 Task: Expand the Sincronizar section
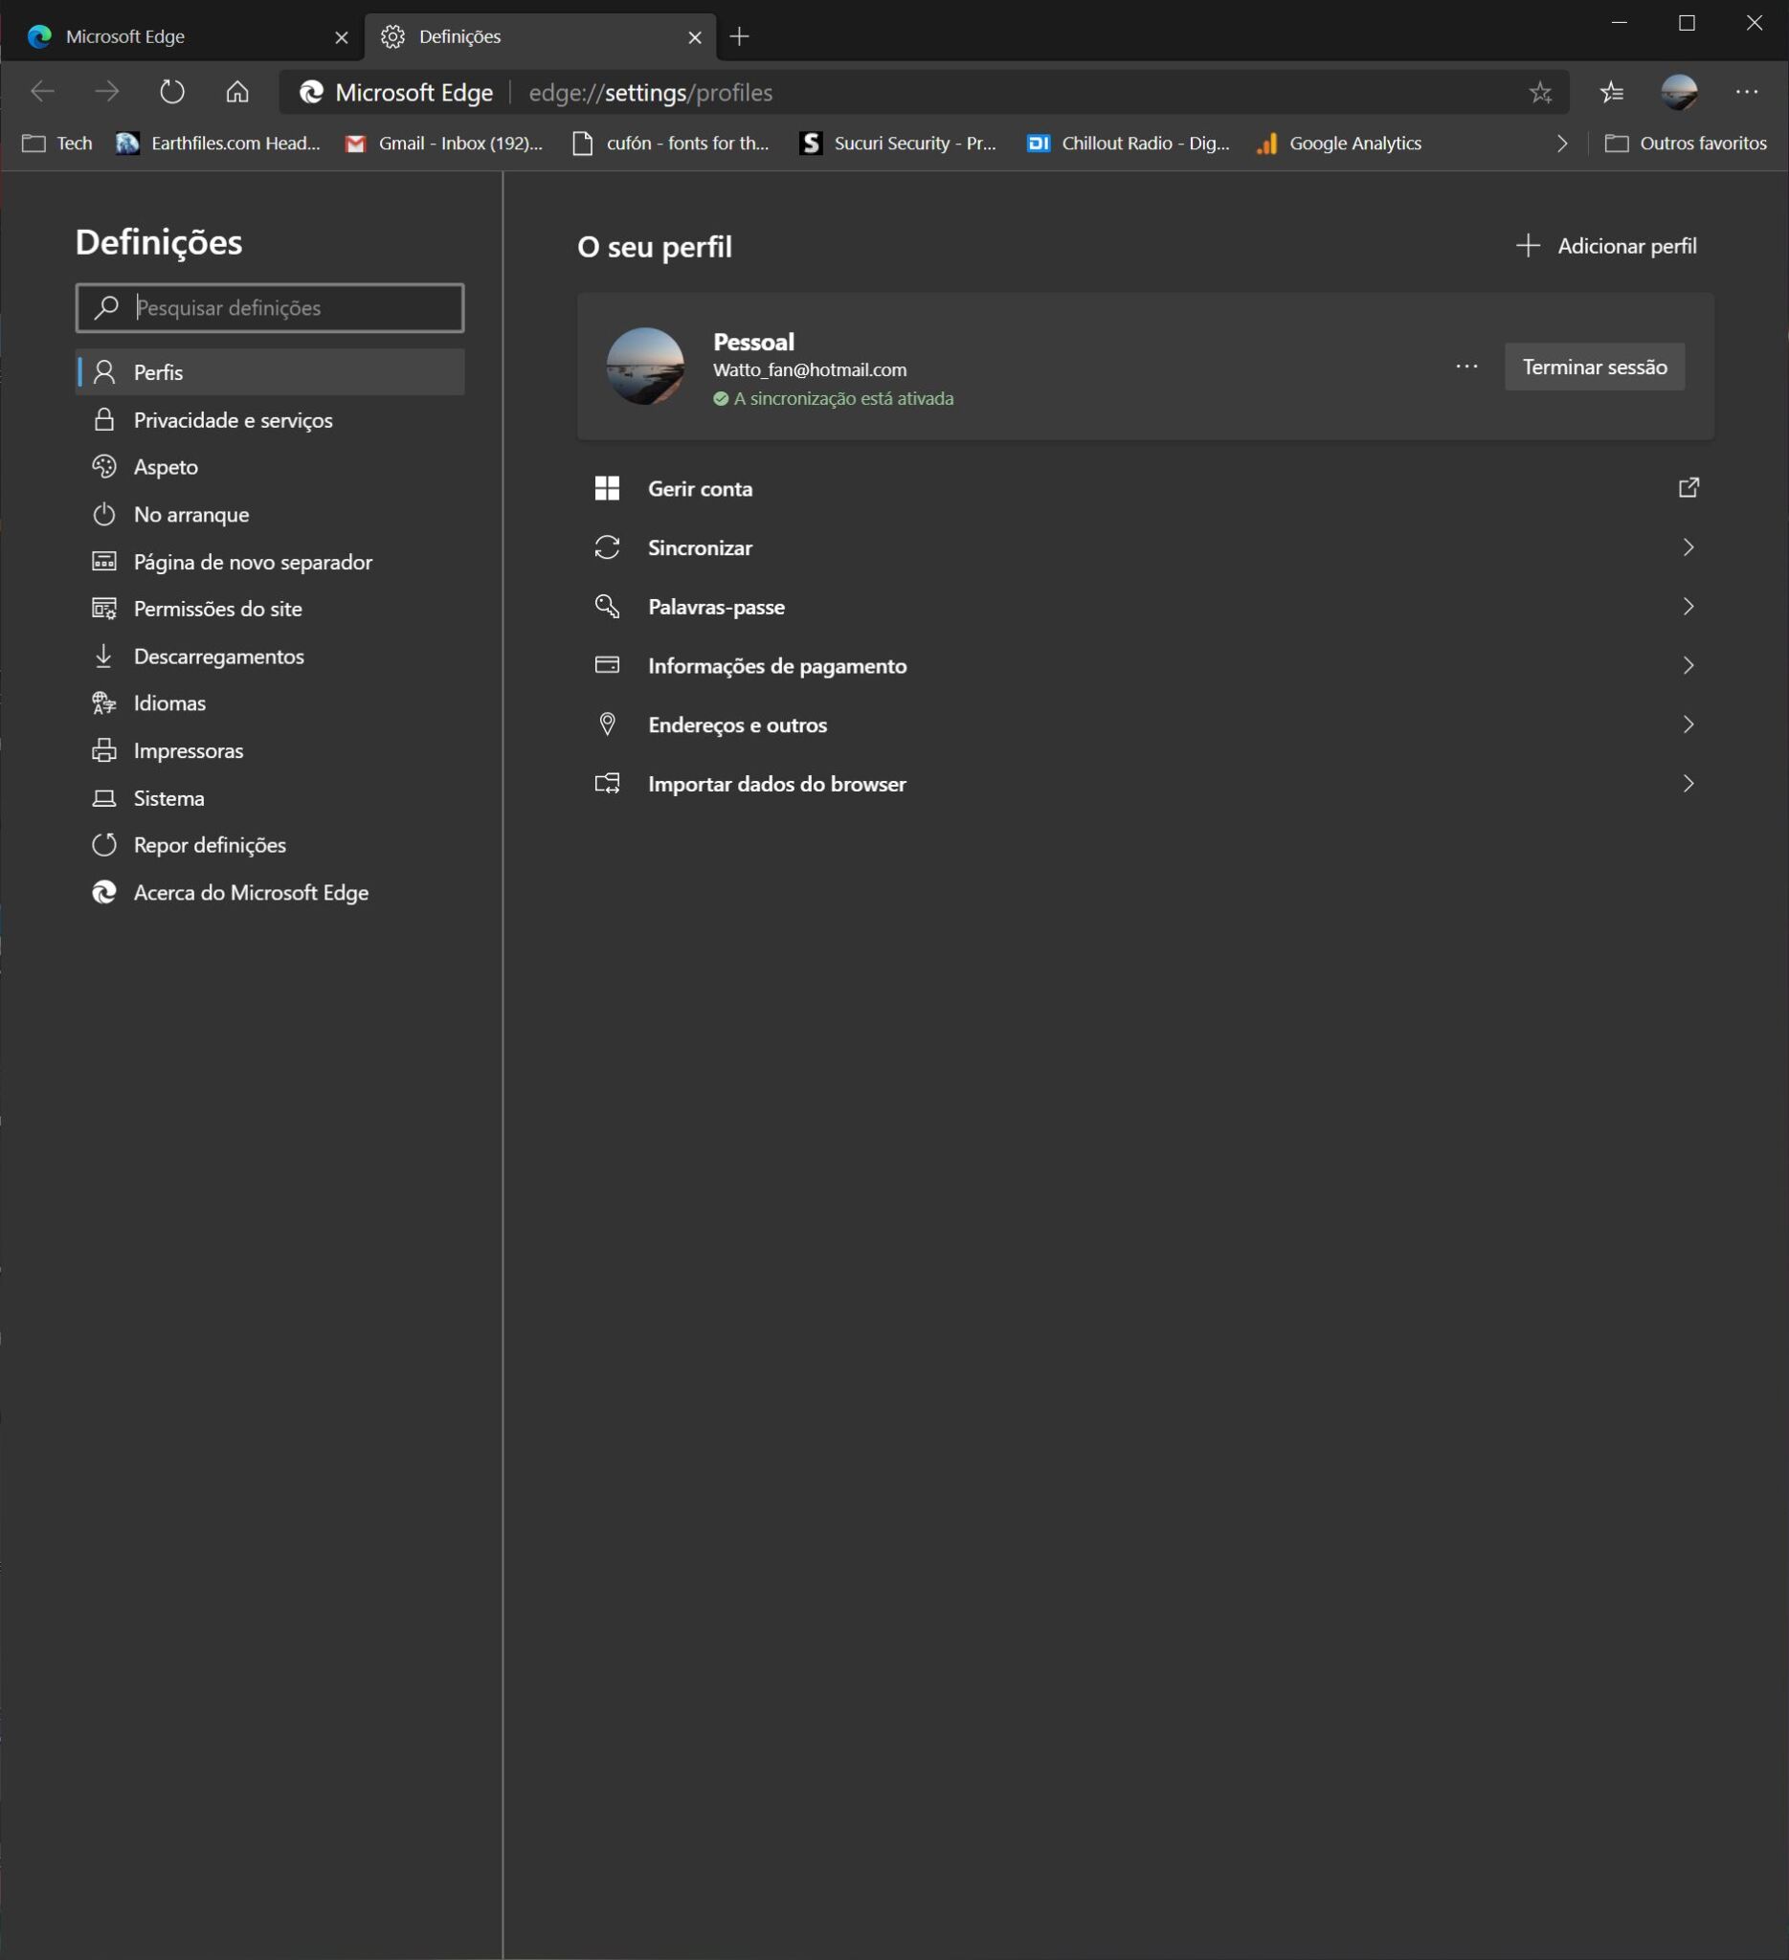(x=1687, y=547)
